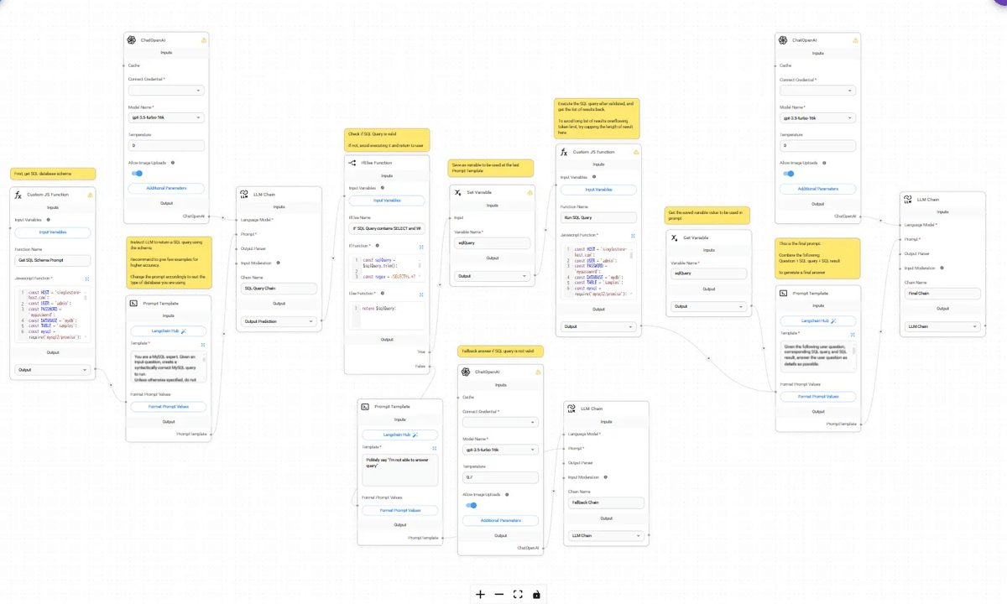Click the fit-view icon in canvas controls
1007x604 pixels.
click(518, 594)
